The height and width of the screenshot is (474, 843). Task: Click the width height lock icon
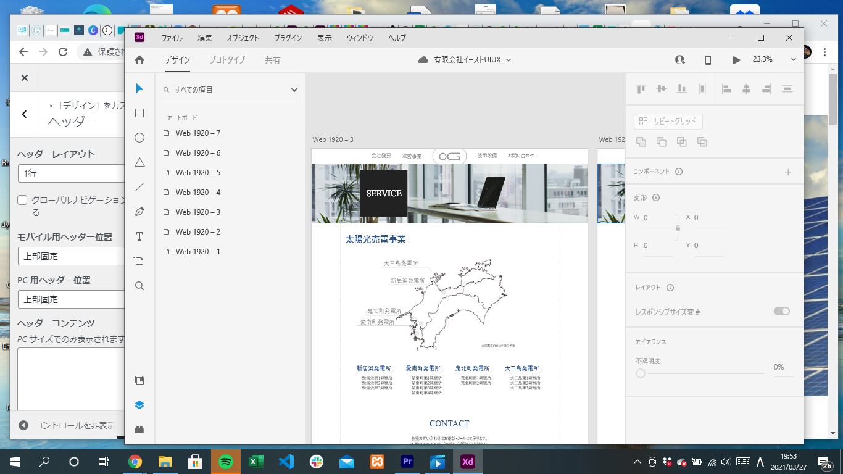[678, 228]
